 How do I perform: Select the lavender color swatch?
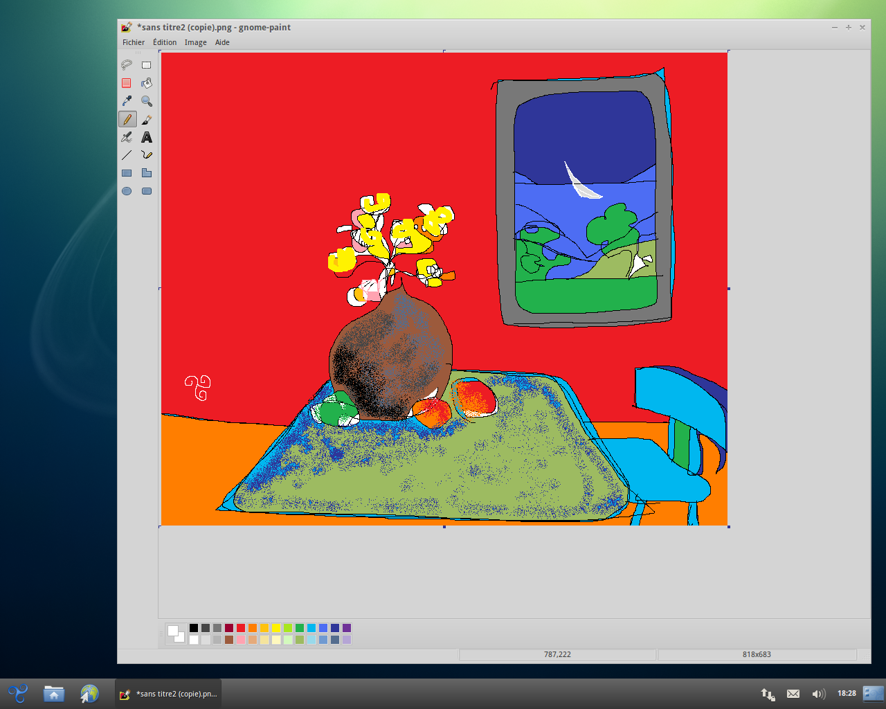tap(347, 640)
